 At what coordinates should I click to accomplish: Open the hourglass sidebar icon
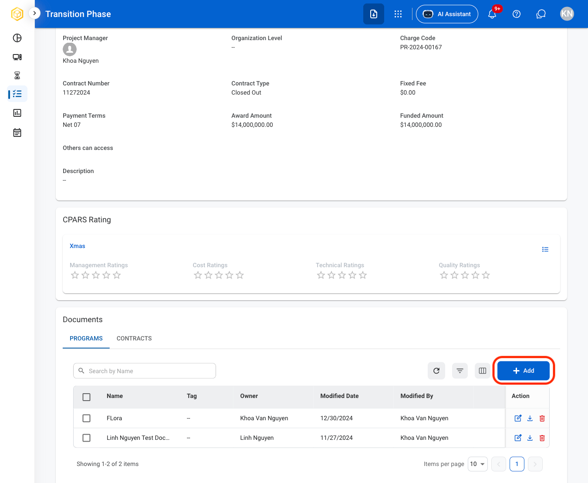pos(17,75)
